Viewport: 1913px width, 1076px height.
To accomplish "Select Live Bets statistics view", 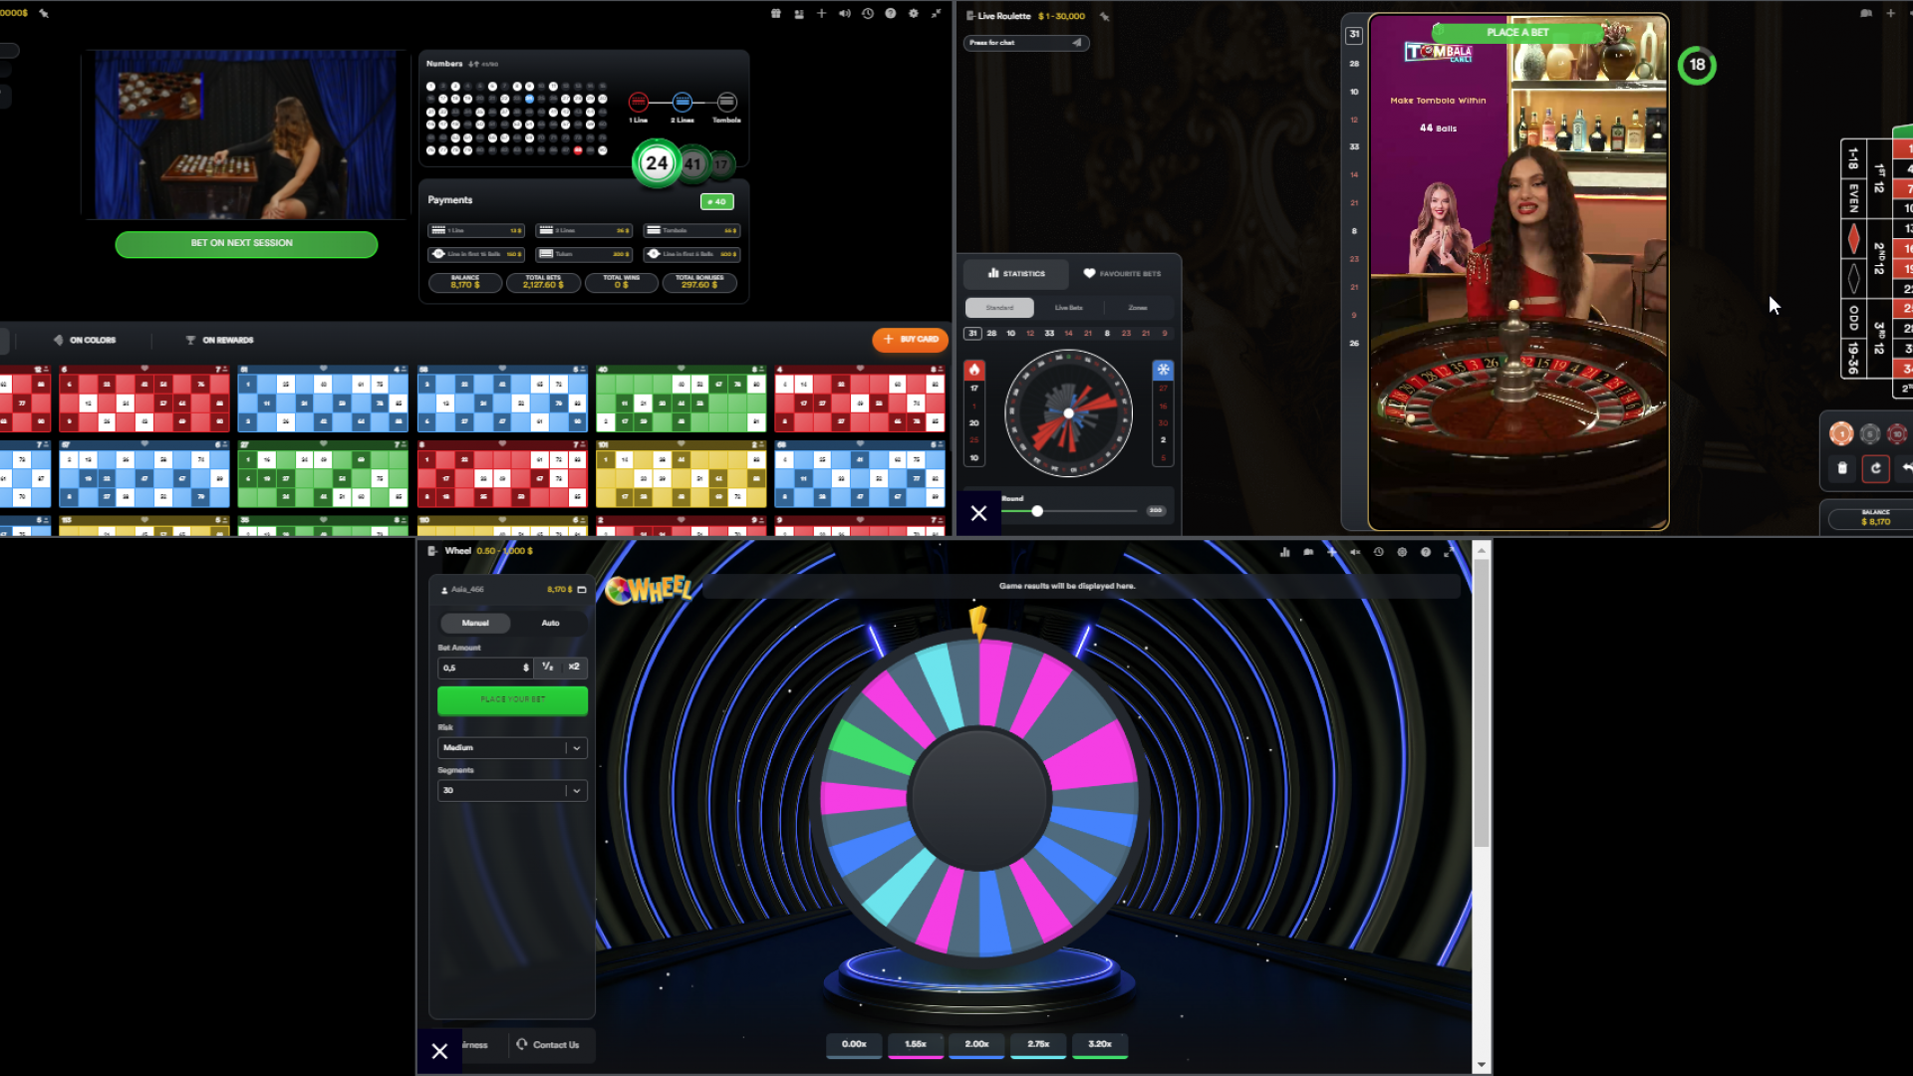I will click(x=1068, y=308).
